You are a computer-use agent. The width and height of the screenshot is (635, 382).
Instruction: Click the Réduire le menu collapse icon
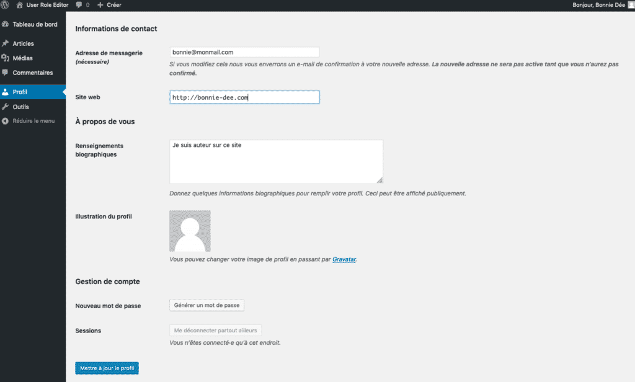5,121
